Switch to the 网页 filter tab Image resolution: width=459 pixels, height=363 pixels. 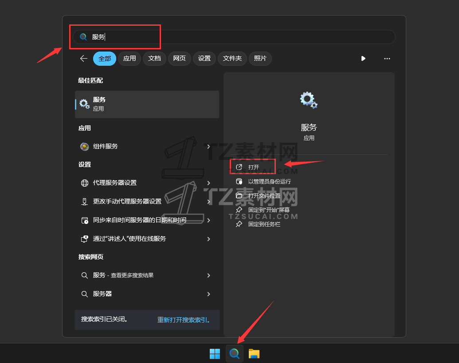(x=179, y=58)
